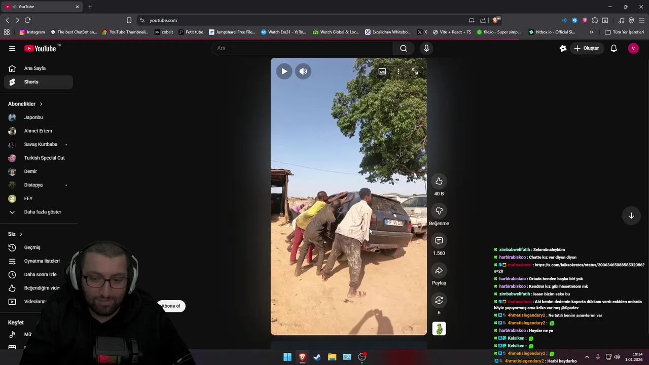Play the paused Short video
649x365 pixels.
pyautogui.click(x=284, y=71)
